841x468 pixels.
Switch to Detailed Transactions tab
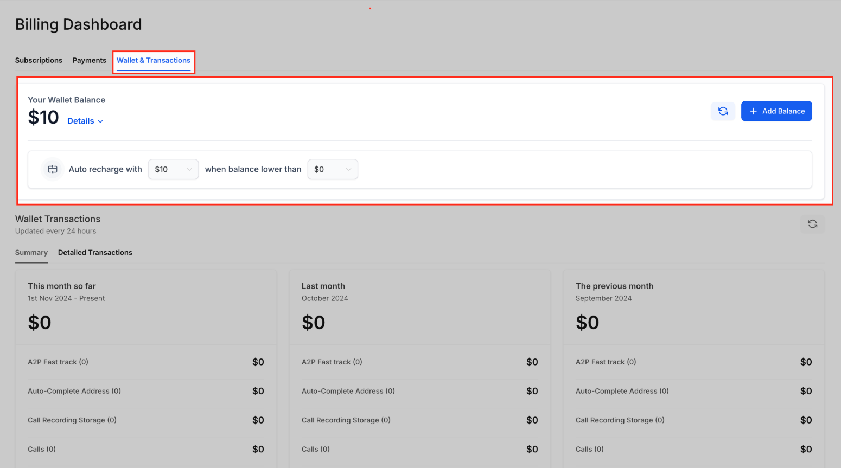(95, 253)
